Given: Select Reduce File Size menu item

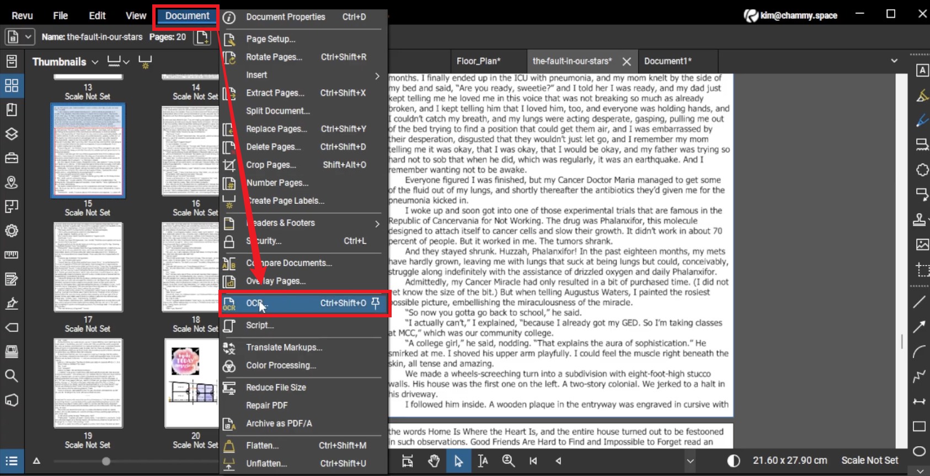Looking at the screenshot, I should pos(303,387).
